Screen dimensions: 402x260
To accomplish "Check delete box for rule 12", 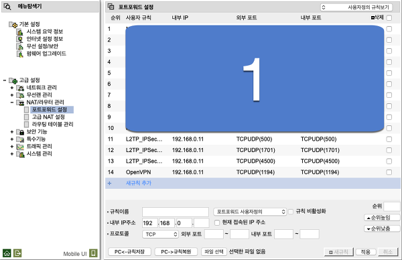I will 389,150.
